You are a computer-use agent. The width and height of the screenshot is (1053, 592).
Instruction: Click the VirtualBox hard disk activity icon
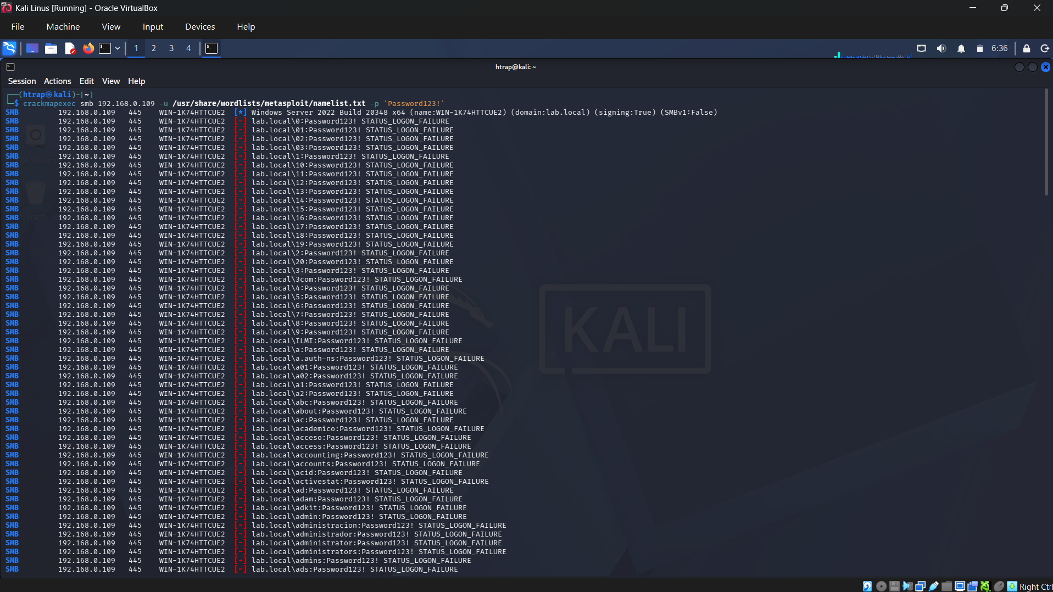[867, 586]
